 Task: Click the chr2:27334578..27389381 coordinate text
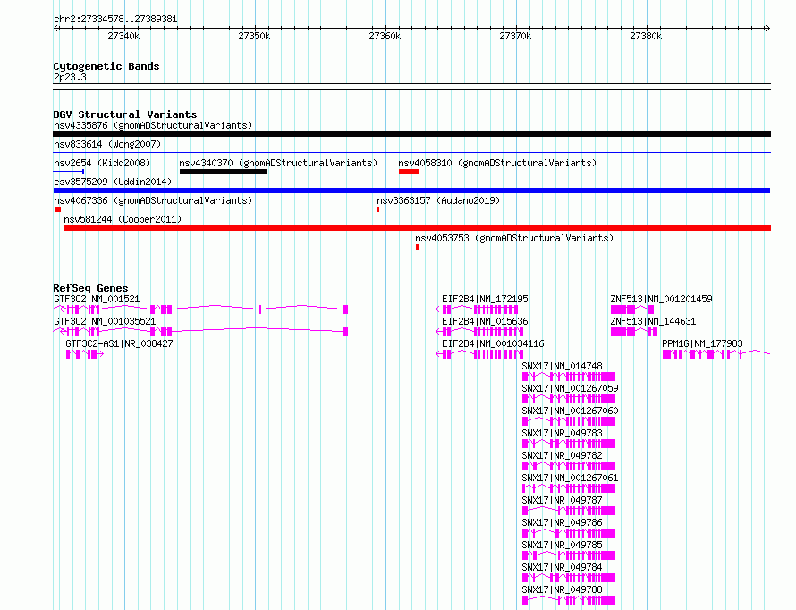pyautogui.click(x=115, y=19)
